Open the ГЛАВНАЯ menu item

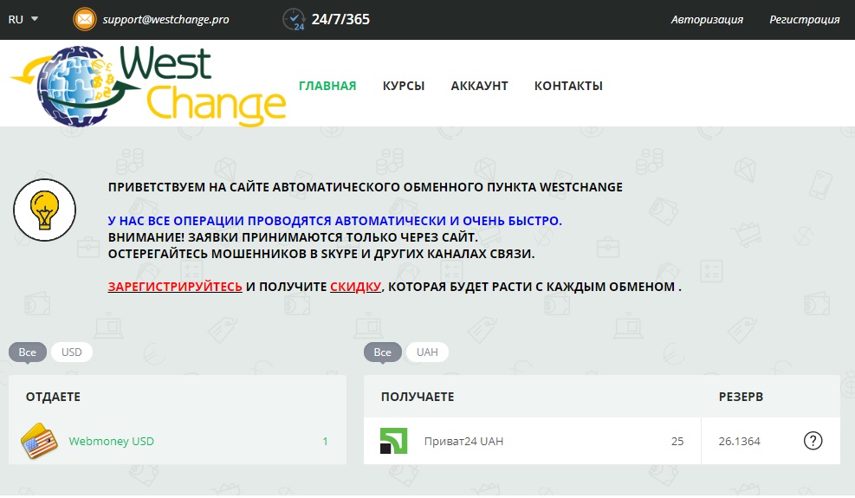[327, 86]
